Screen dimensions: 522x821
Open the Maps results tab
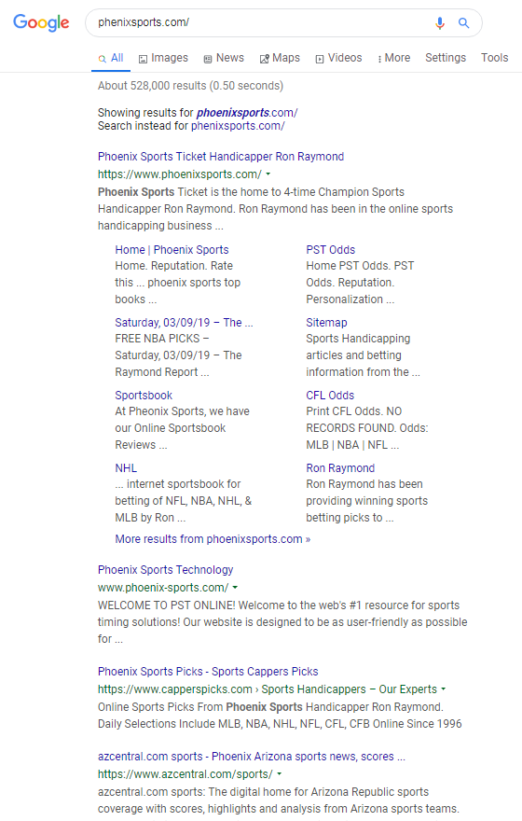coord(280,58)
